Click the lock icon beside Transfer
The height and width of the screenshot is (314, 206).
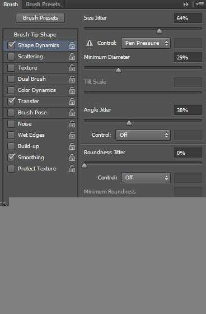(72, 101)
